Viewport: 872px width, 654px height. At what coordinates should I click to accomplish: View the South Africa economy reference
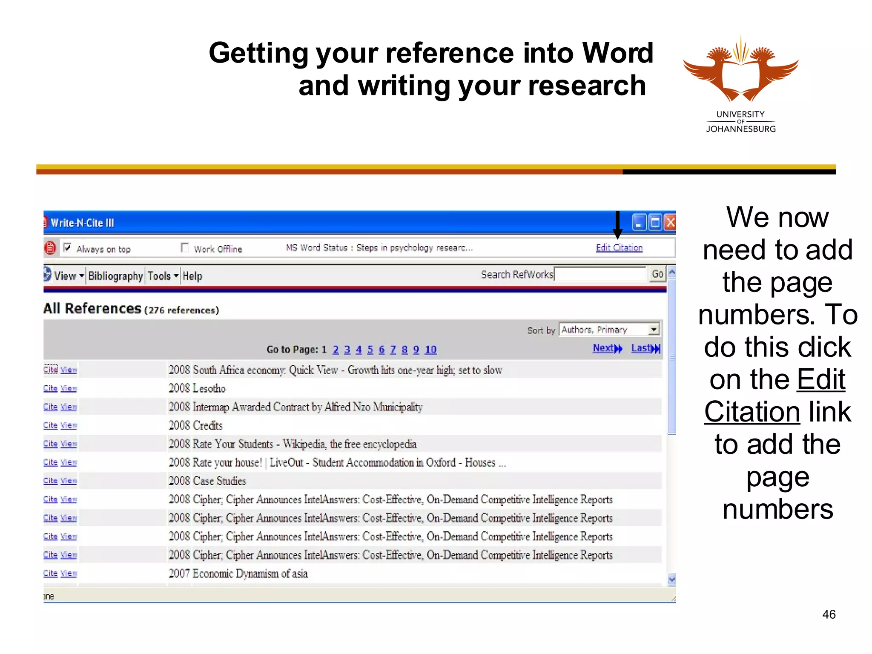[69, 370]
